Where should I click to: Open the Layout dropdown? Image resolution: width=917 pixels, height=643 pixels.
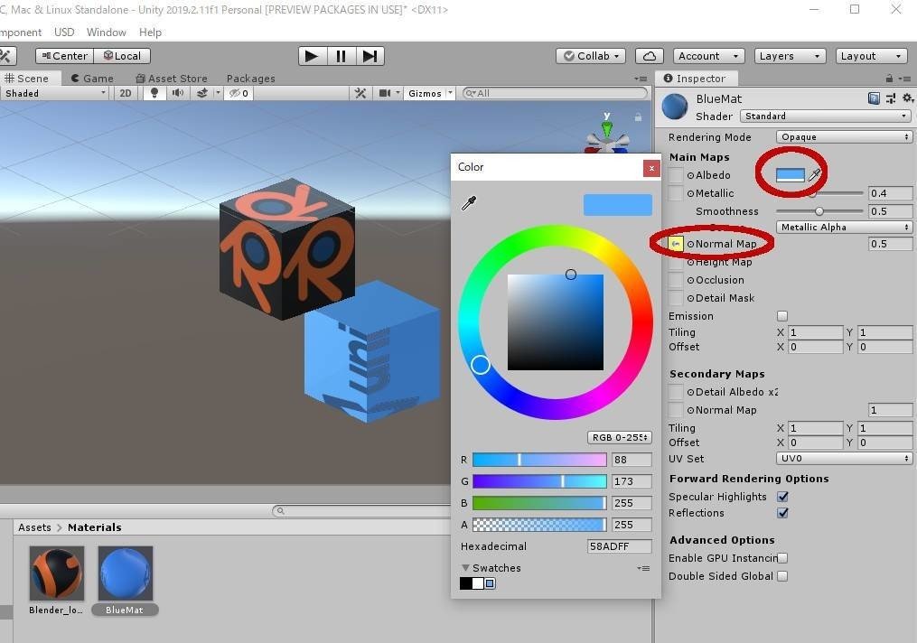point(872,56)
